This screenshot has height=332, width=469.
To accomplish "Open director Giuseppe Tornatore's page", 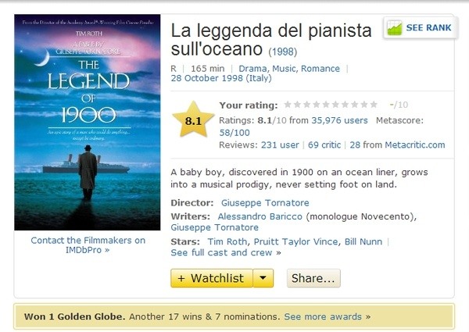I will (265, 203).
